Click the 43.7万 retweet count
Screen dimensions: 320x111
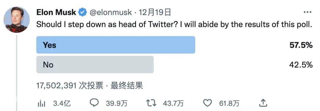point(173,104)
